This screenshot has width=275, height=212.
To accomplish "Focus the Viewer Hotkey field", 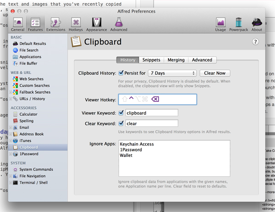I will [x=158, y=100].
